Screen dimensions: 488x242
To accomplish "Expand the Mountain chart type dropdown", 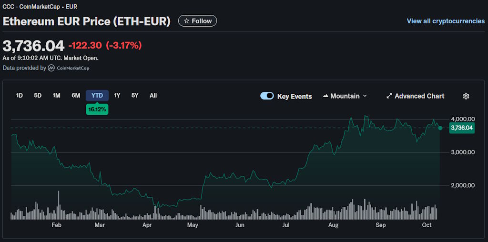I will coord(345,96).
